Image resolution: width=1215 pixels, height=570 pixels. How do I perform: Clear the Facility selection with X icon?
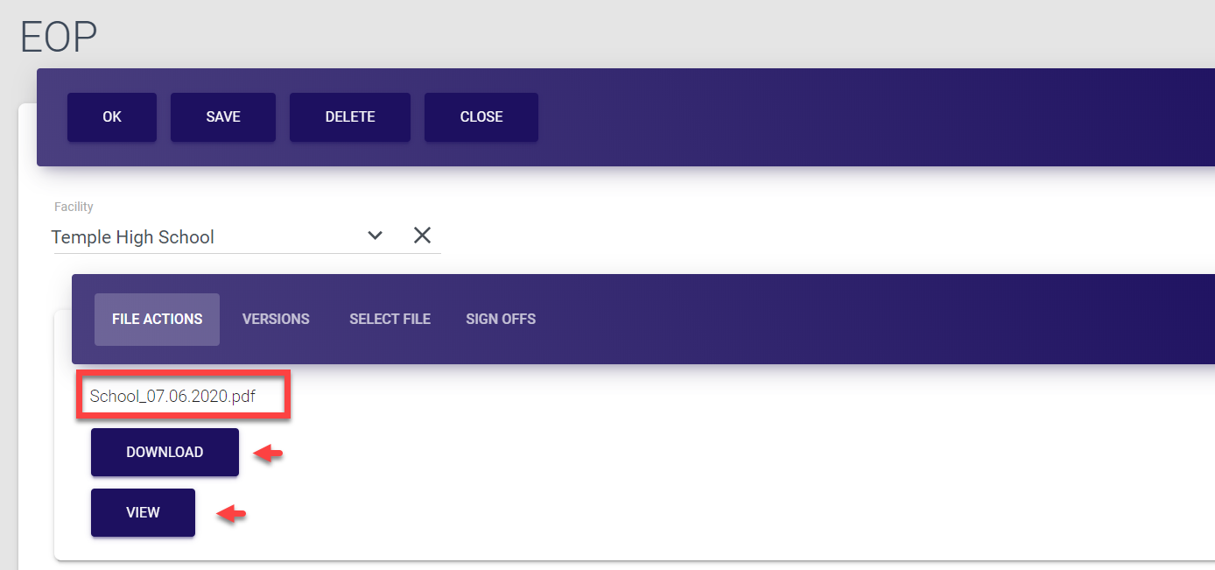[422, 236]
